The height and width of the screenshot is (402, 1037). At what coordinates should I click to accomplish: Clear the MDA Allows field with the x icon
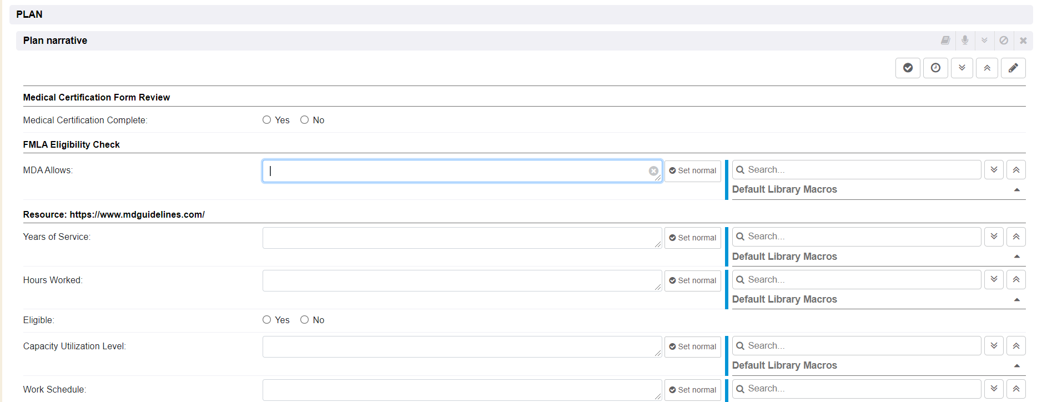[x=653, y=171]
